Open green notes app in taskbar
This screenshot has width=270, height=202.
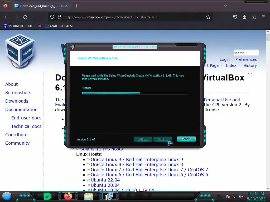point(47,196)
